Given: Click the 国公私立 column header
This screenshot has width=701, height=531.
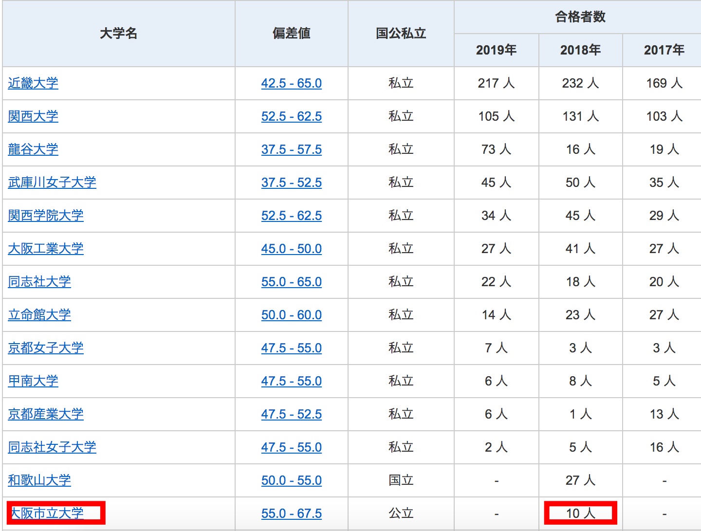Looking at the screenshot, I should coord(401,34).
